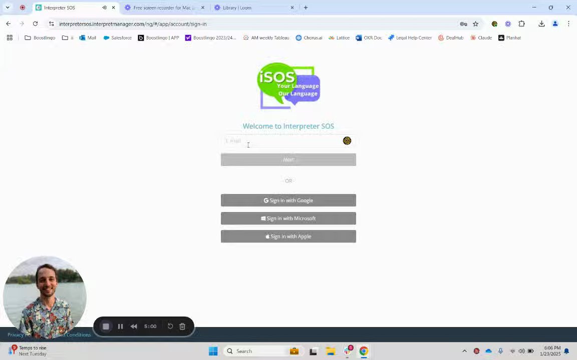
Task: Open Boostlingo bookmark folder
Action: click(40, 37)
